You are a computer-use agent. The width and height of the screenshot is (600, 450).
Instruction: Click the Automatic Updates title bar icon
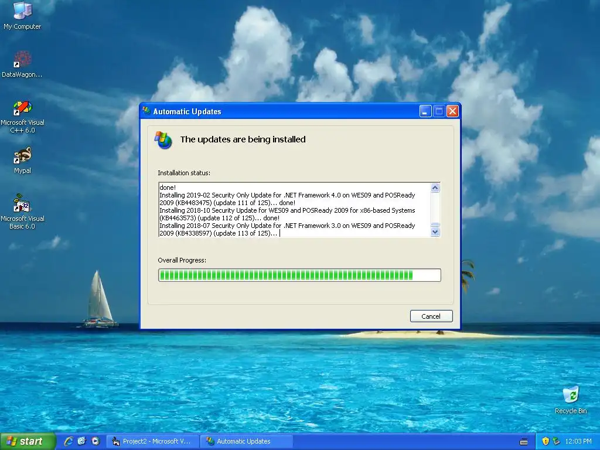146,111
